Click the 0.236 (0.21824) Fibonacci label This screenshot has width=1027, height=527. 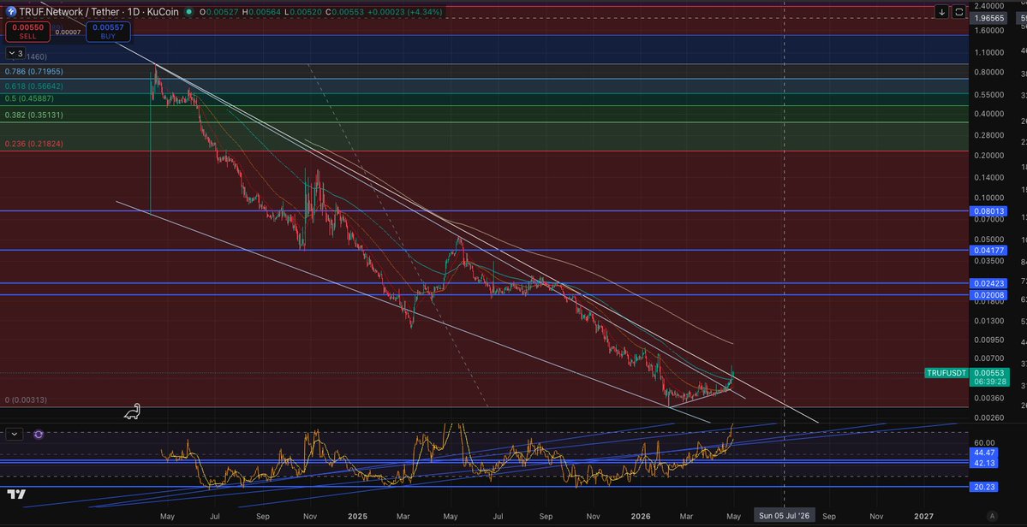pos(34,143)
